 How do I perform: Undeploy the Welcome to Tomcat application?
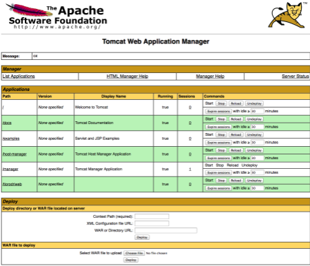(254, 103)
